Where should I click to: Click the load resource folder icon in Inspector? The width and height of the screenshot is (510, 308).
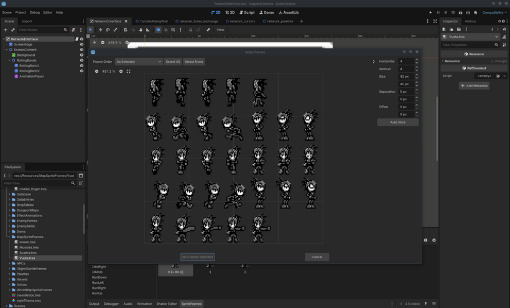(x=452, y=29)
